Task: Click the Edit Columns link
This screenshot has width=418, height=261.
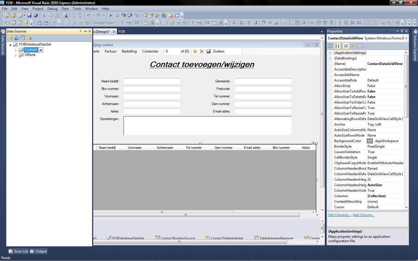Action: pyautogui.click(x=340, y=215)
